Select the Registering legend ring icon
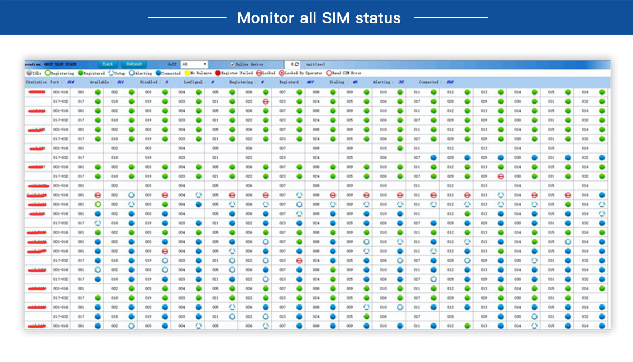 coord(47,73)
